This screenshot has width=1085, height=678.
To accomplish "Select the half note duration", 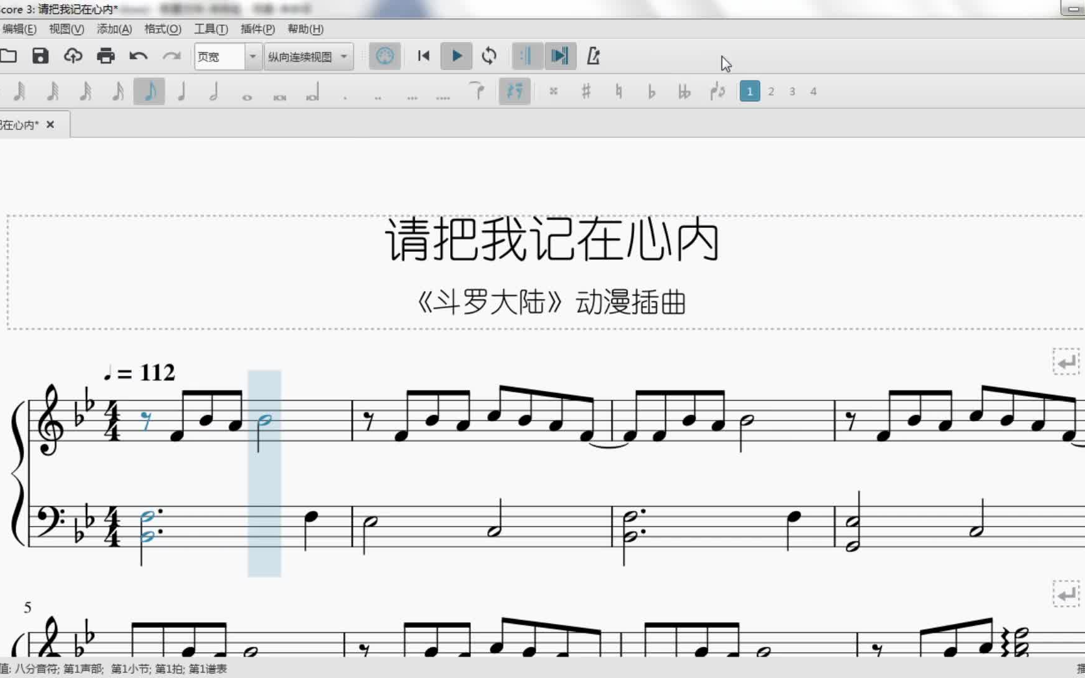I will (x=214, y=92).
